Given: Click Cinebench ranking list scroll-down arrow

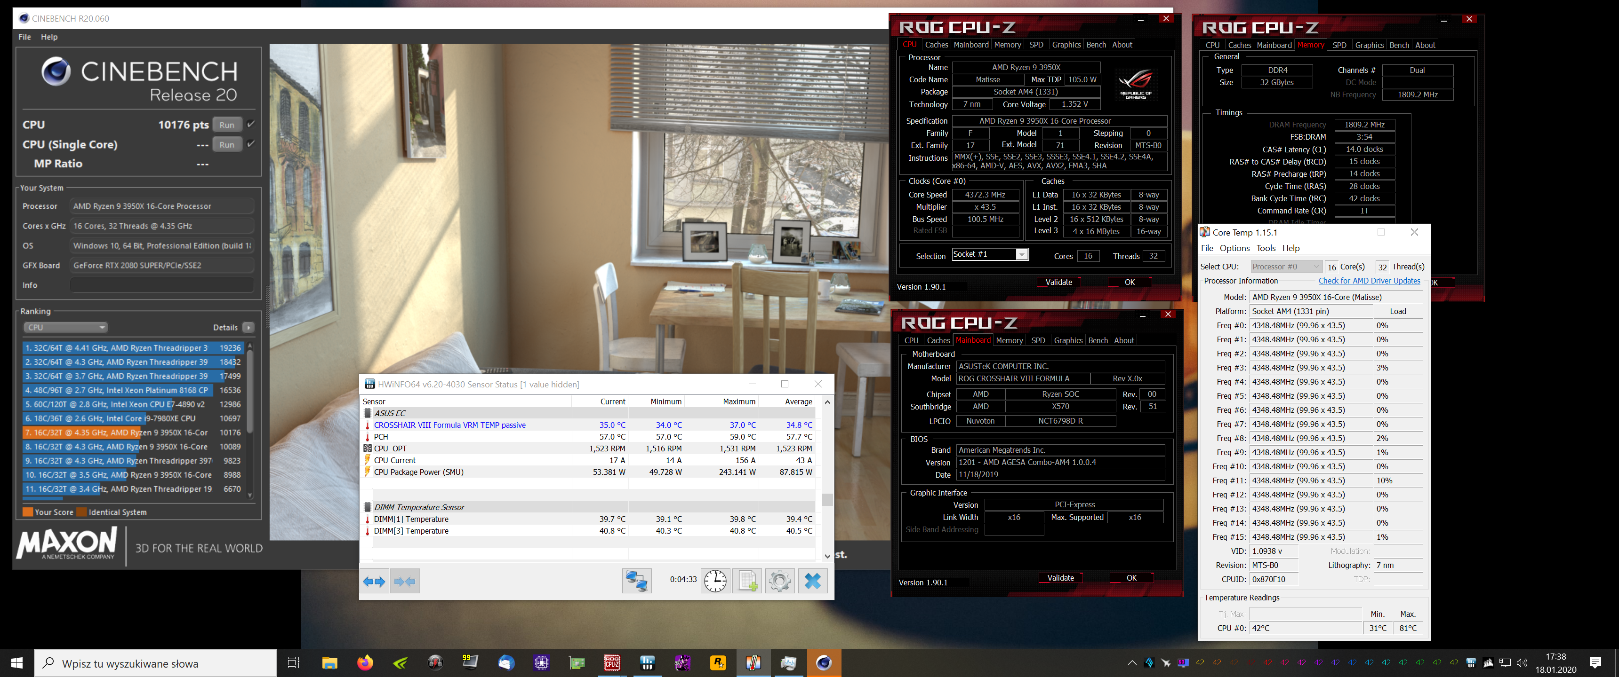Looking at the screenshot, I should click(x=250, y=496).
